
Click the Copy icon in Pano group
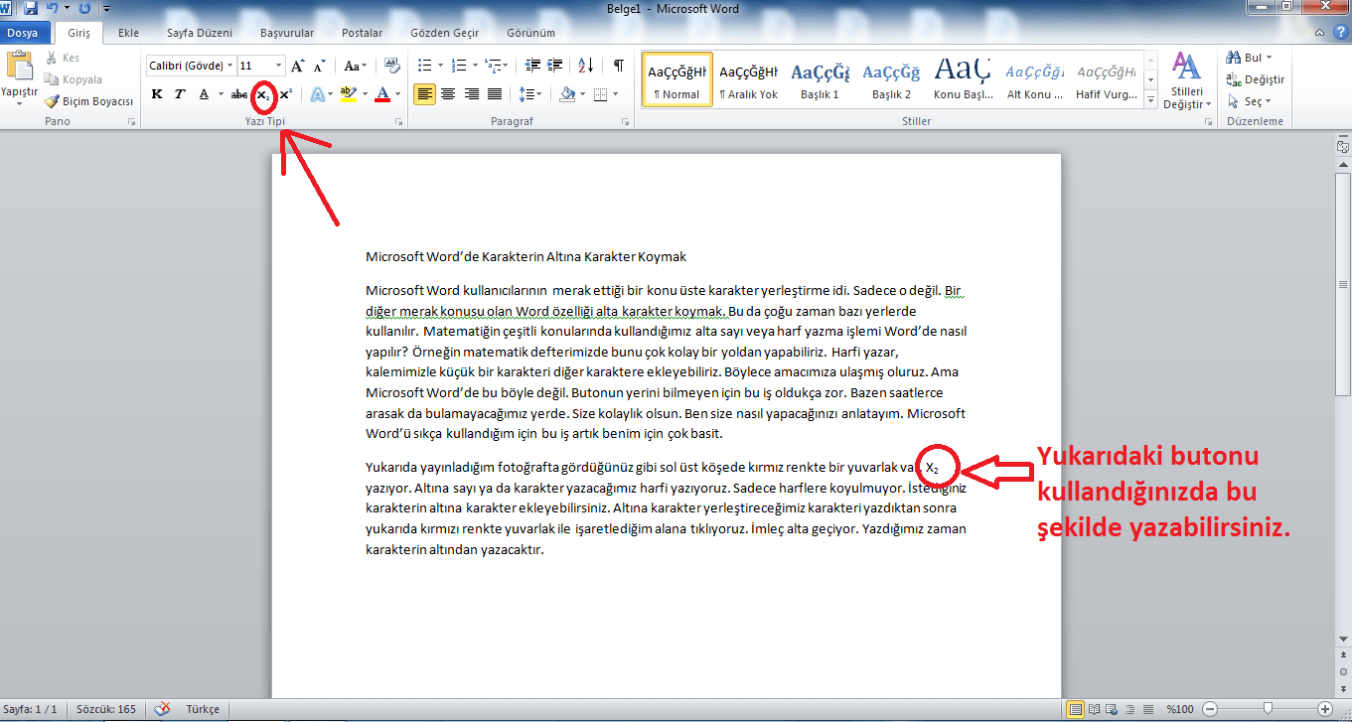[x=51, y=79]
